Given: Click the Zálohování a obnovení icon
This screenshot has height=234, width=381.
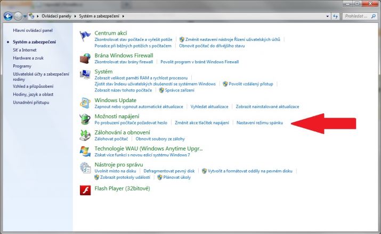Looking at the screenshot, I should [85, 135].
